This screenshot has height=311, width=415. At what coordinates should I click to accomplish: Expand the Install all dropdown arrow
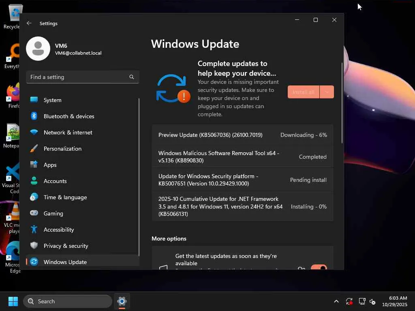click(327, 92)
